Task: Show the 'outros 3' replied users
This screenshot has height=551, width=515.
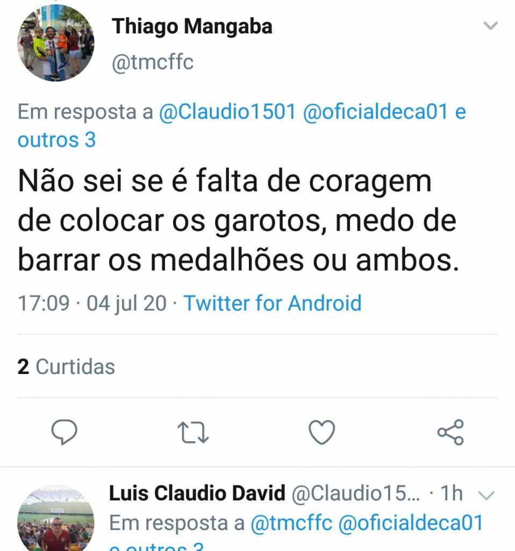Action: click(56, 140)
